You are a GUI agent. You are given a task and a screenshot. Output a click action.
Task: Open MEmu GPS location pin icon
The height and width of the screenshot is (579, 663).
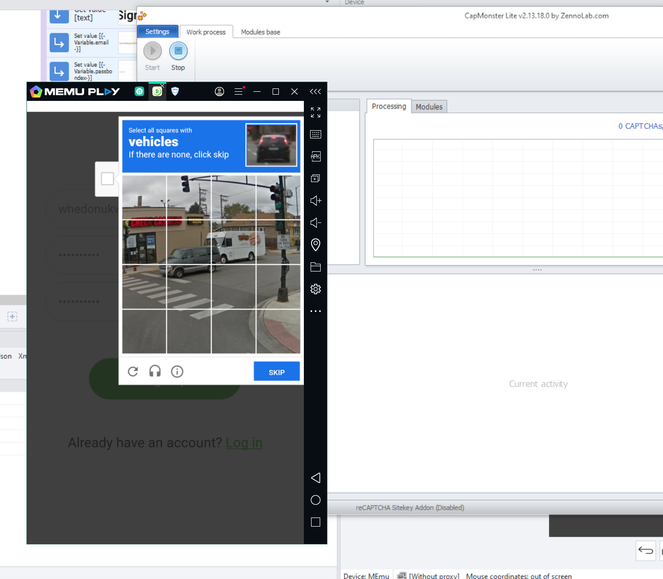pyautogui.click(x=315, y=245)
